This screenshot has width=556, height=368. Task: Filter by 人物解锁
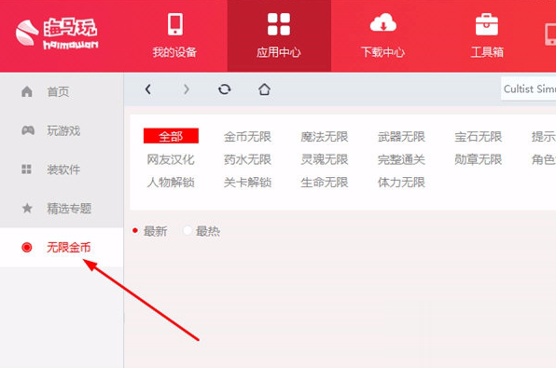[171, 183]
